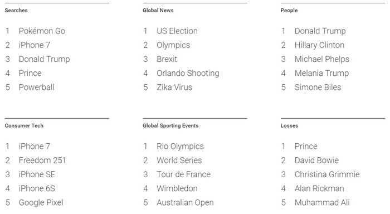The width and height of the screenshot is (390, 214).
Task: Click the Global Sporting Events heading
Action: 170,125
